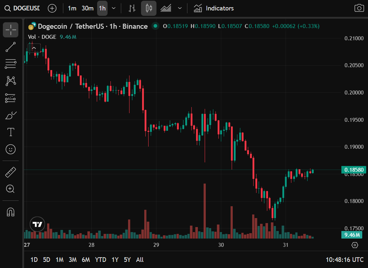Open the emoji icons tool
Image resolution: width=368 pixels, height=268 pixels.
pos(11,149)
